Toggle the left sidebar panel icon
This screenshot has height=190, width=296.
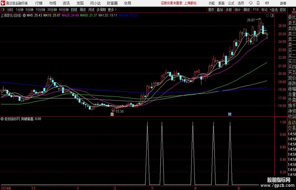coord(3,10)
